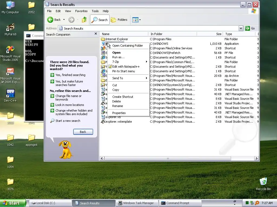The image size is (277, 207).
Task: Click Yes, but make future searches faster
Action: point(69,83)
